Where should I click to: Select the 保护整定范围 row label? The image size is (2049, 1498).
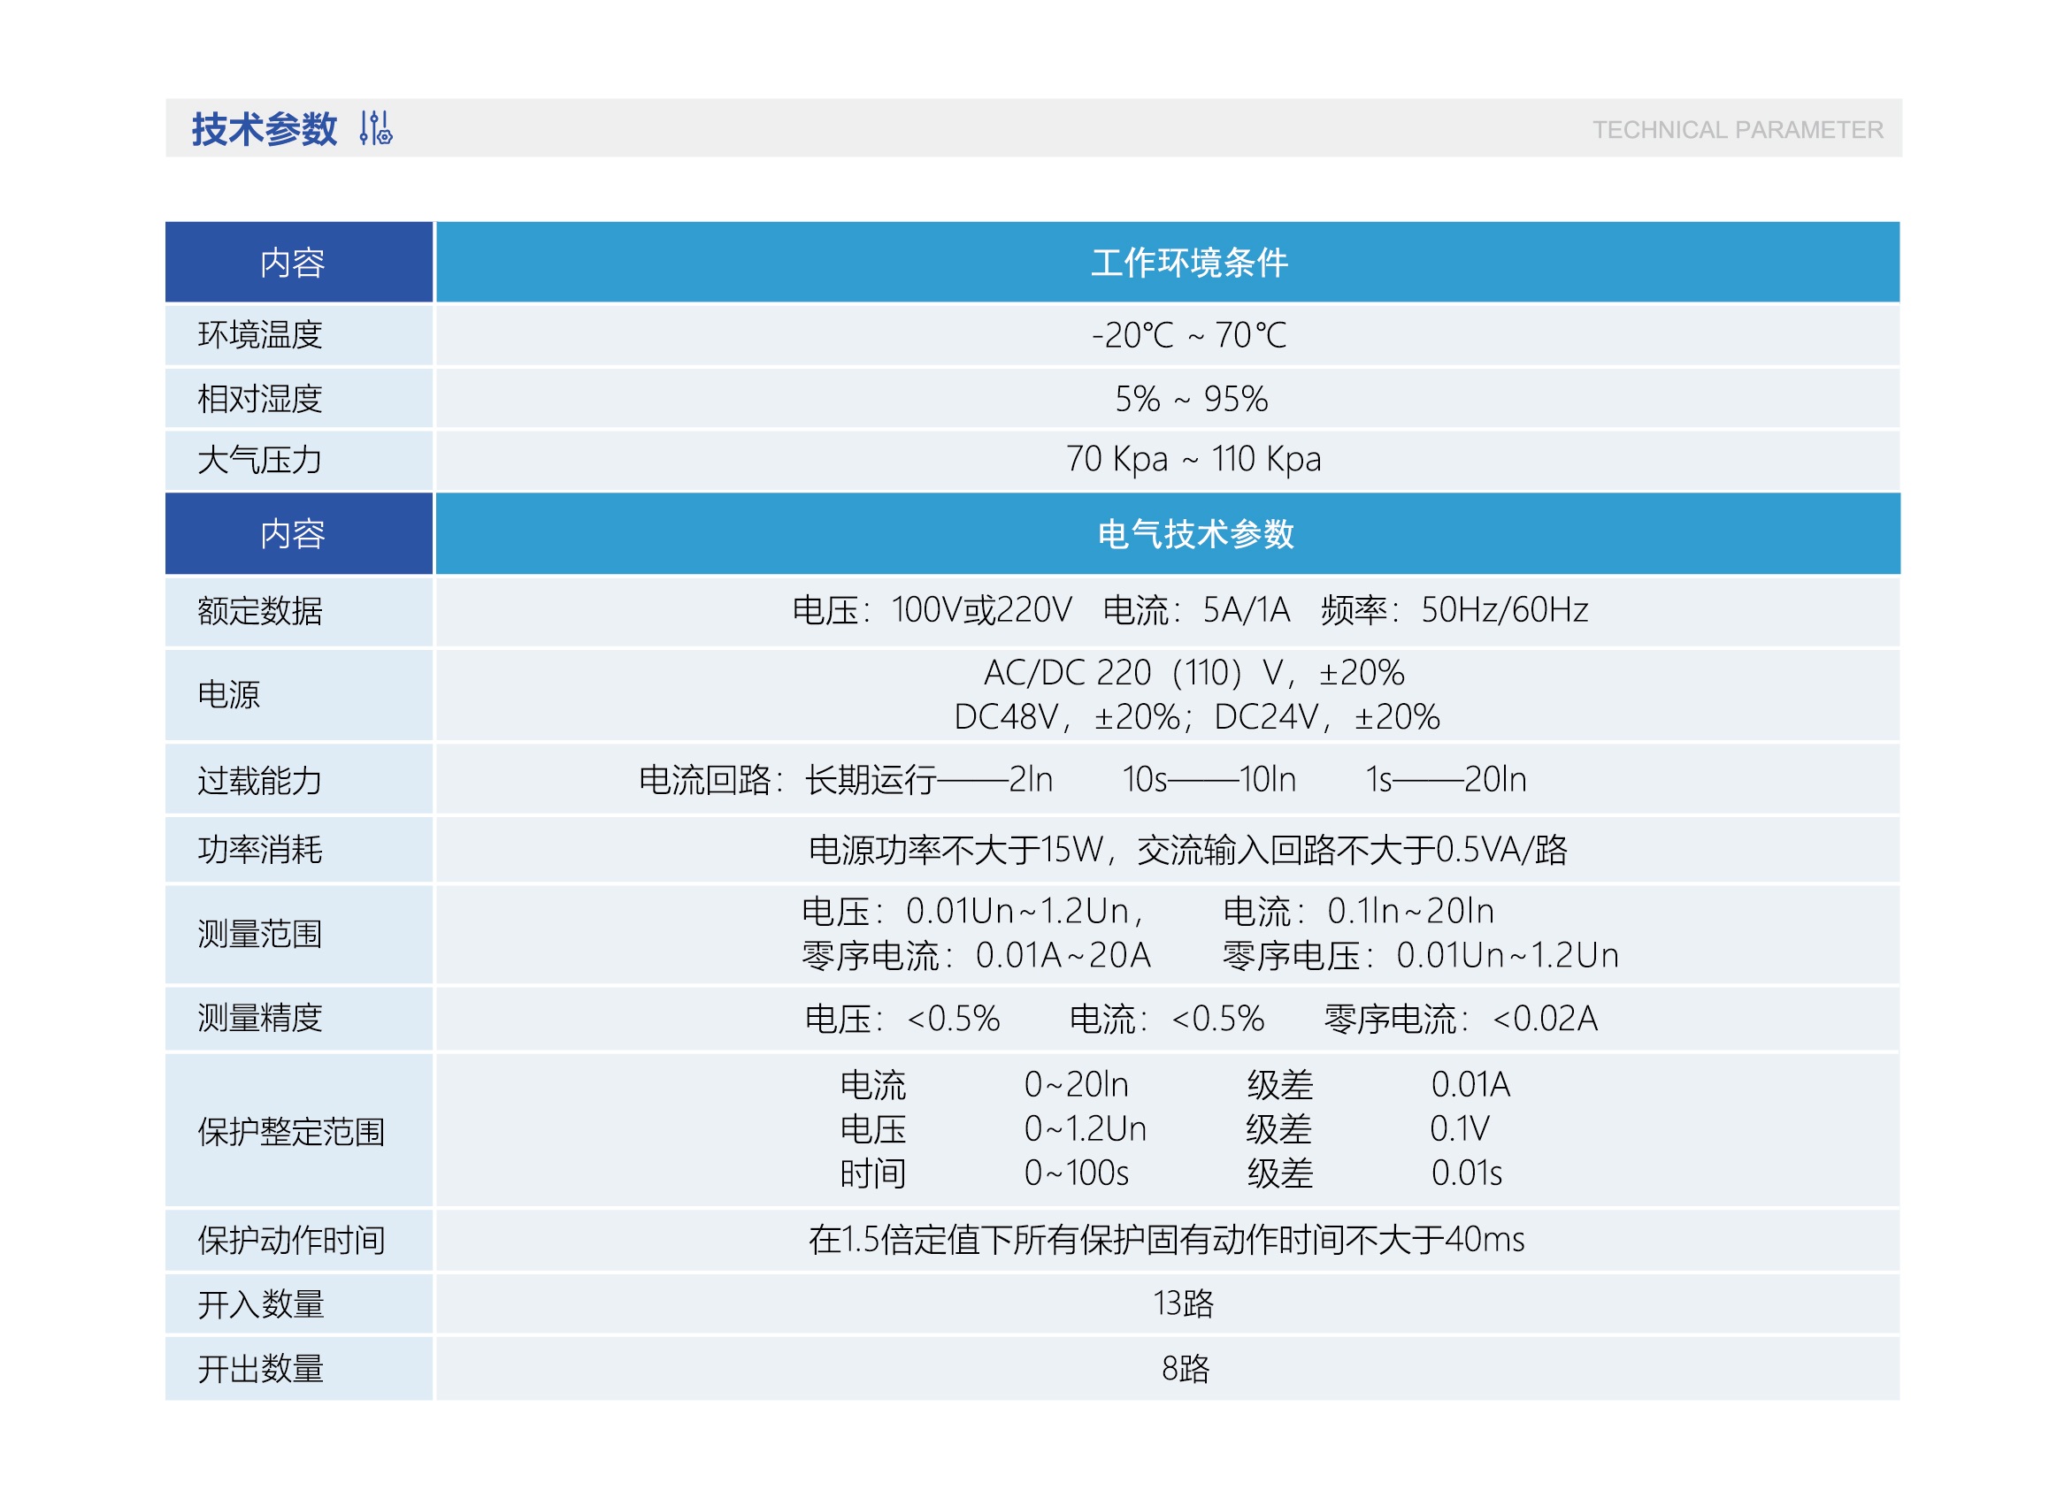tap(291, 1132)
